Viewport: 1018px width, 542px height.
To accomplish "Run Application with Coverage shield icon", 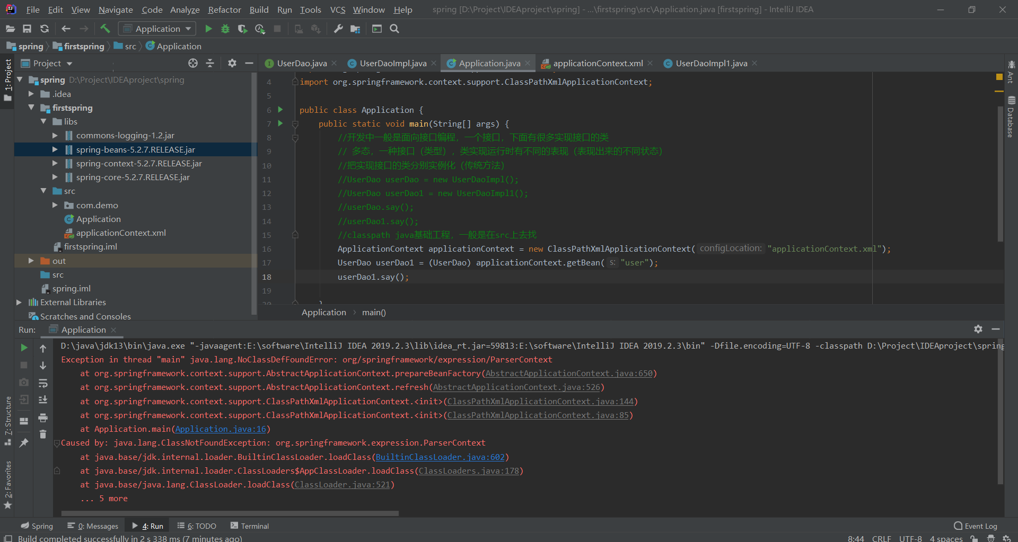I will [x=243, y=29].
